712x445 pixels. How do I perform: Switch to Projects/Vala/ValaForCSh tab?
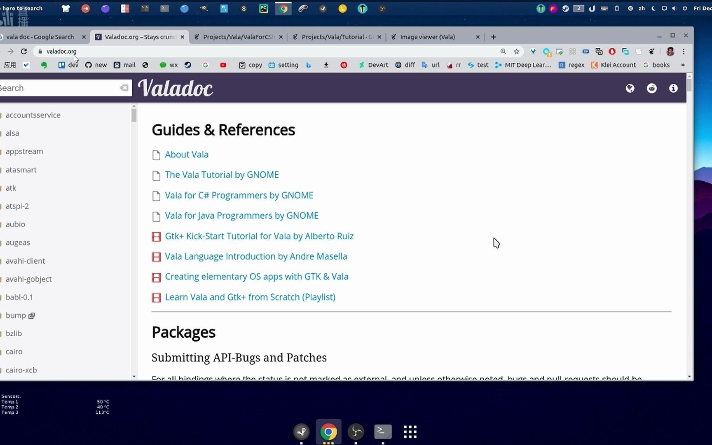tap(239, 37)
